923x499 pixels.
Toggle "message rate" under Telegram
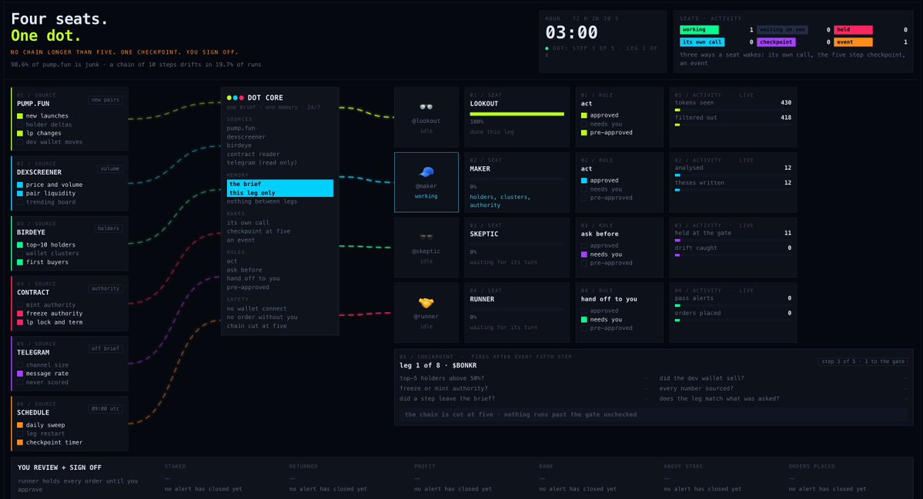[x=20, y=373]
